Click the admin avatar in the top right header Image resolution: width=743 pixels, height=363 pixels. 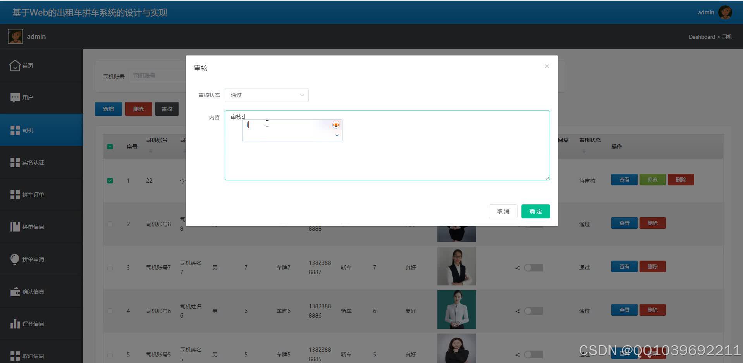(x=725, y=12)
